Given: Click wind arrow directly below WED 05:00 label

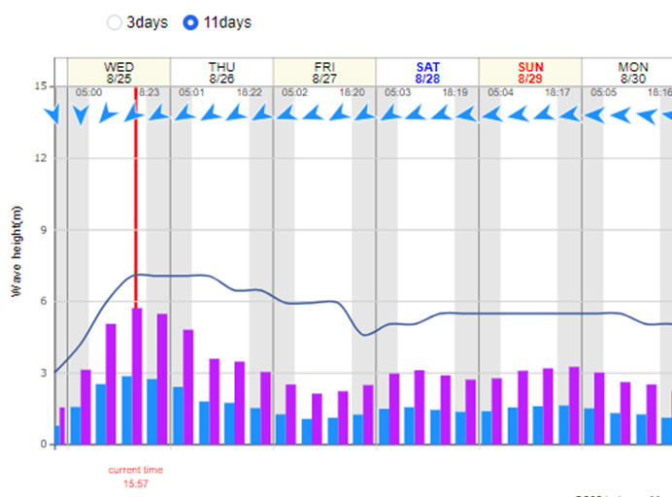Looking at the screenshot, I should (82, 115).
